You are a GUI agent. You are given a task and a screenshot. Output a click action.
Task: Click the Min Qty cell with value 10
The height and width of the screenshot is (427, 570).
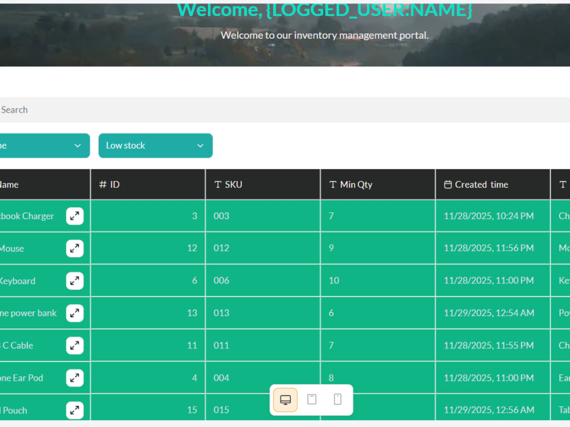(378, 280)
